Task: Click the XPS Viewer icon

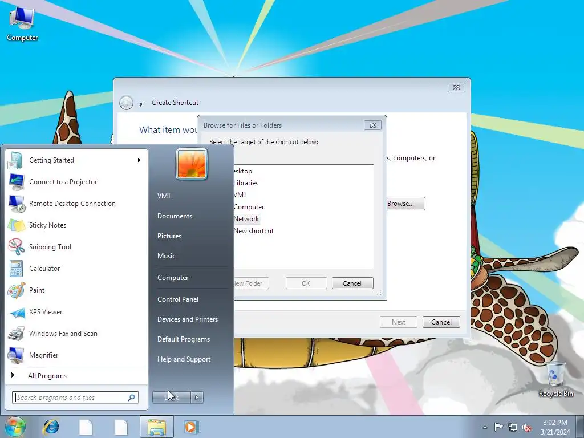Action: [17, 312]
